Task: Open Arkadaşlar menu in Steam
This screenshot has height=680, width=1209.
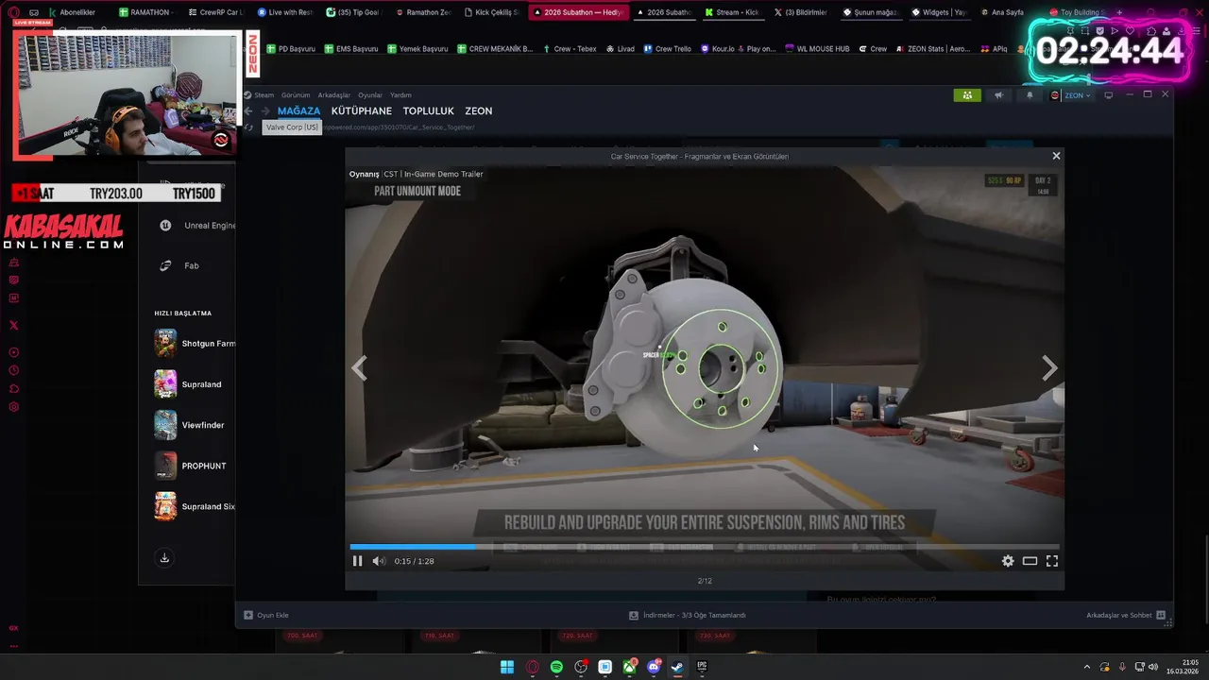Action: coord(333,95)
